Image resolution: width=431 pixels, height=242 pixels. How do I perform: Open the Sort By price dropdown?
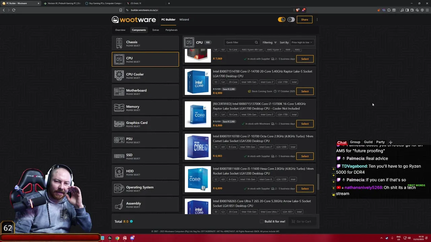click(x=302, y=42)
